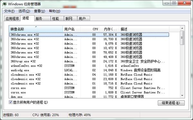This screenshot has height=120, width=193.
Task: Sort by 映像名称 column header
Action: (36, 29)
